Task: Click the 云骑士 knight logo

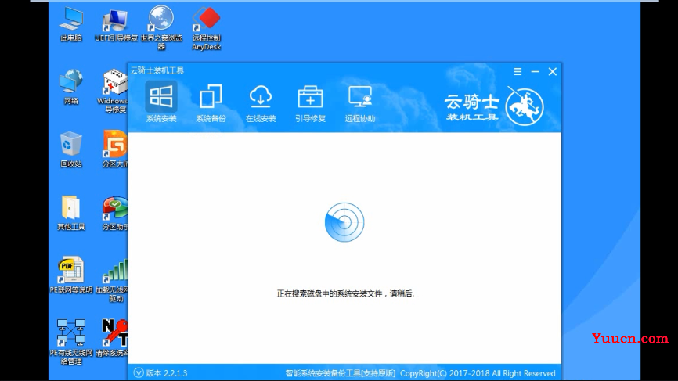Action: 525,106
